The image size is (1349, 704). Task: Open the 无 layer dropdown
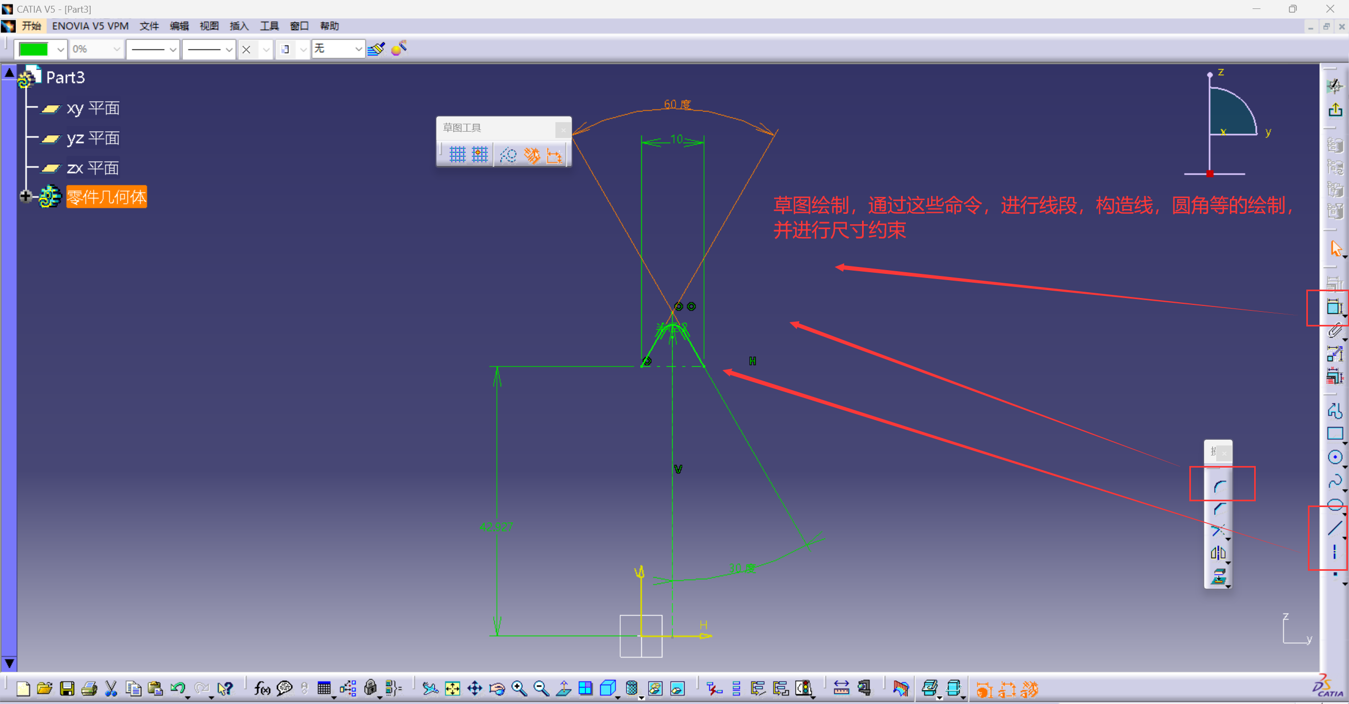pyautogui.click(x=358, y=49)
